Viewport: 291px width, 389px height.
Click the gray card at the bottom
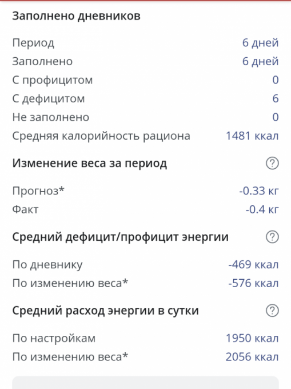145,382
